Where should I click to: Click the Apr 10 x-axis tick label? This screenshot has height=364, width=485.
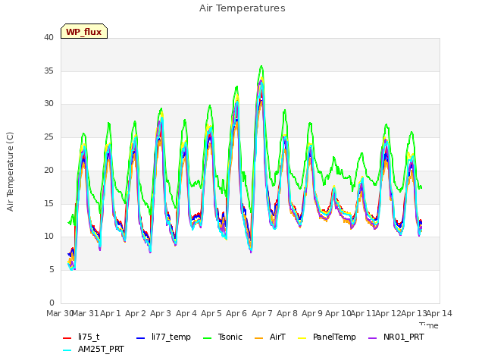[338, 313]
